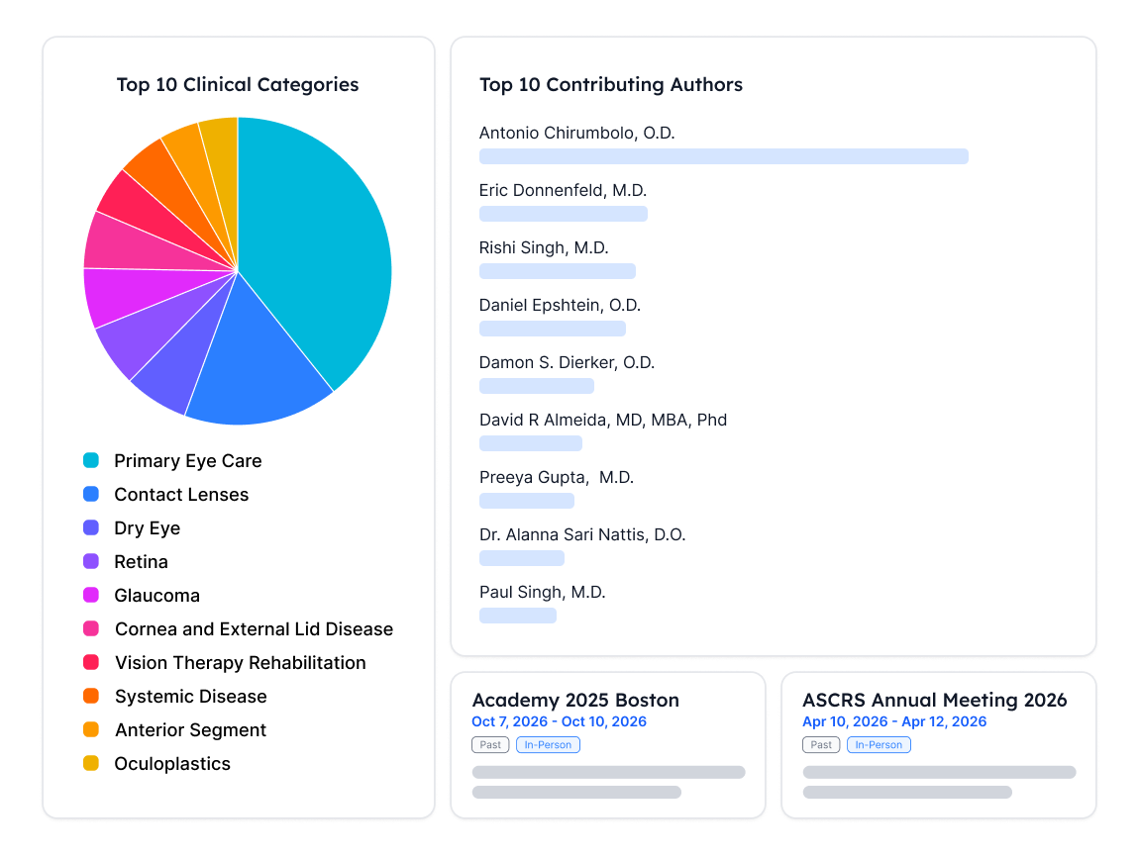Click the Glaucoma legend swatch
Viewport: 1139px width, 857px height.
(91, 595)
